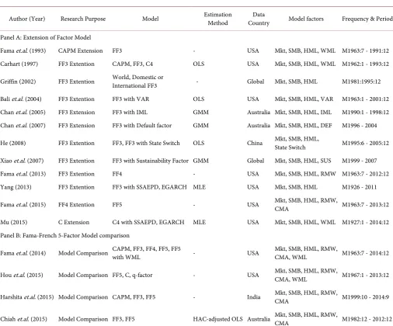
Task: Click the 'Model factors' column header
Action: pyautogui.click(x=306, y=19)
